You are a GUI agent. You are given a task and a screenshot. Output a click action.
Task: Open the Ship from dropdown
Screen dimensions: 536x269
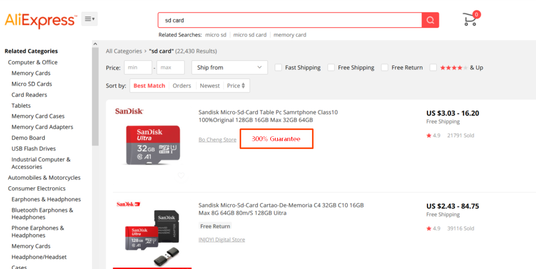229,68
